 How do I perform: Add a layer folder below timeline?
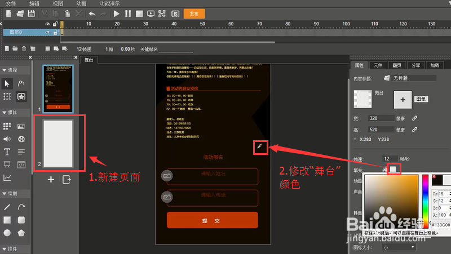(15, 48)
